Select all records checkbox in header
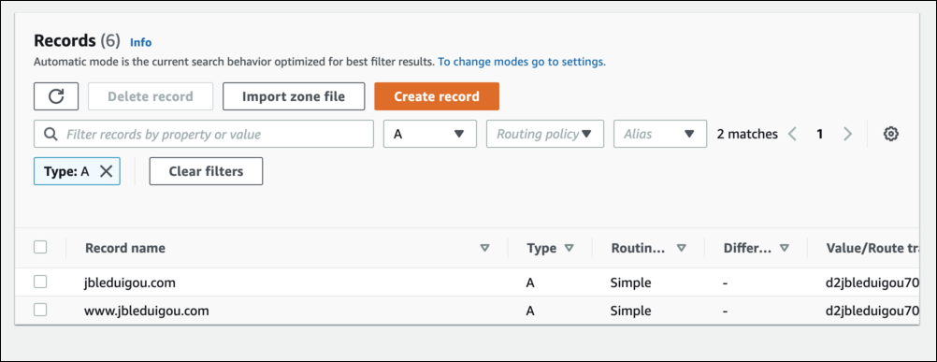Viewport: 937px width, 362px height. point(40,247)
